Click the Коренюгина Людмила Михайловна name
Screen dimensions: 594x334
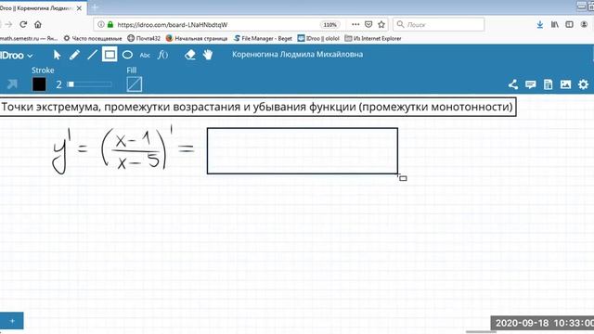297,54
